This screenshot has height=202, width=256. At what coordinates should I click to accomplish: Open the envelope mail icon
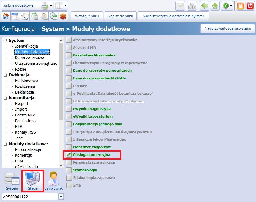coord(180,6)
